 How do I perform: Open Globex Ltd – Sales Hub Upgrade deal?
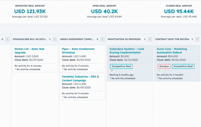(x=29, y=51)
